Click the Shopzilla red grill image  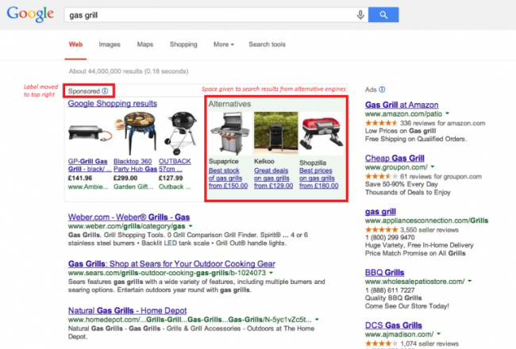(322, 133)
